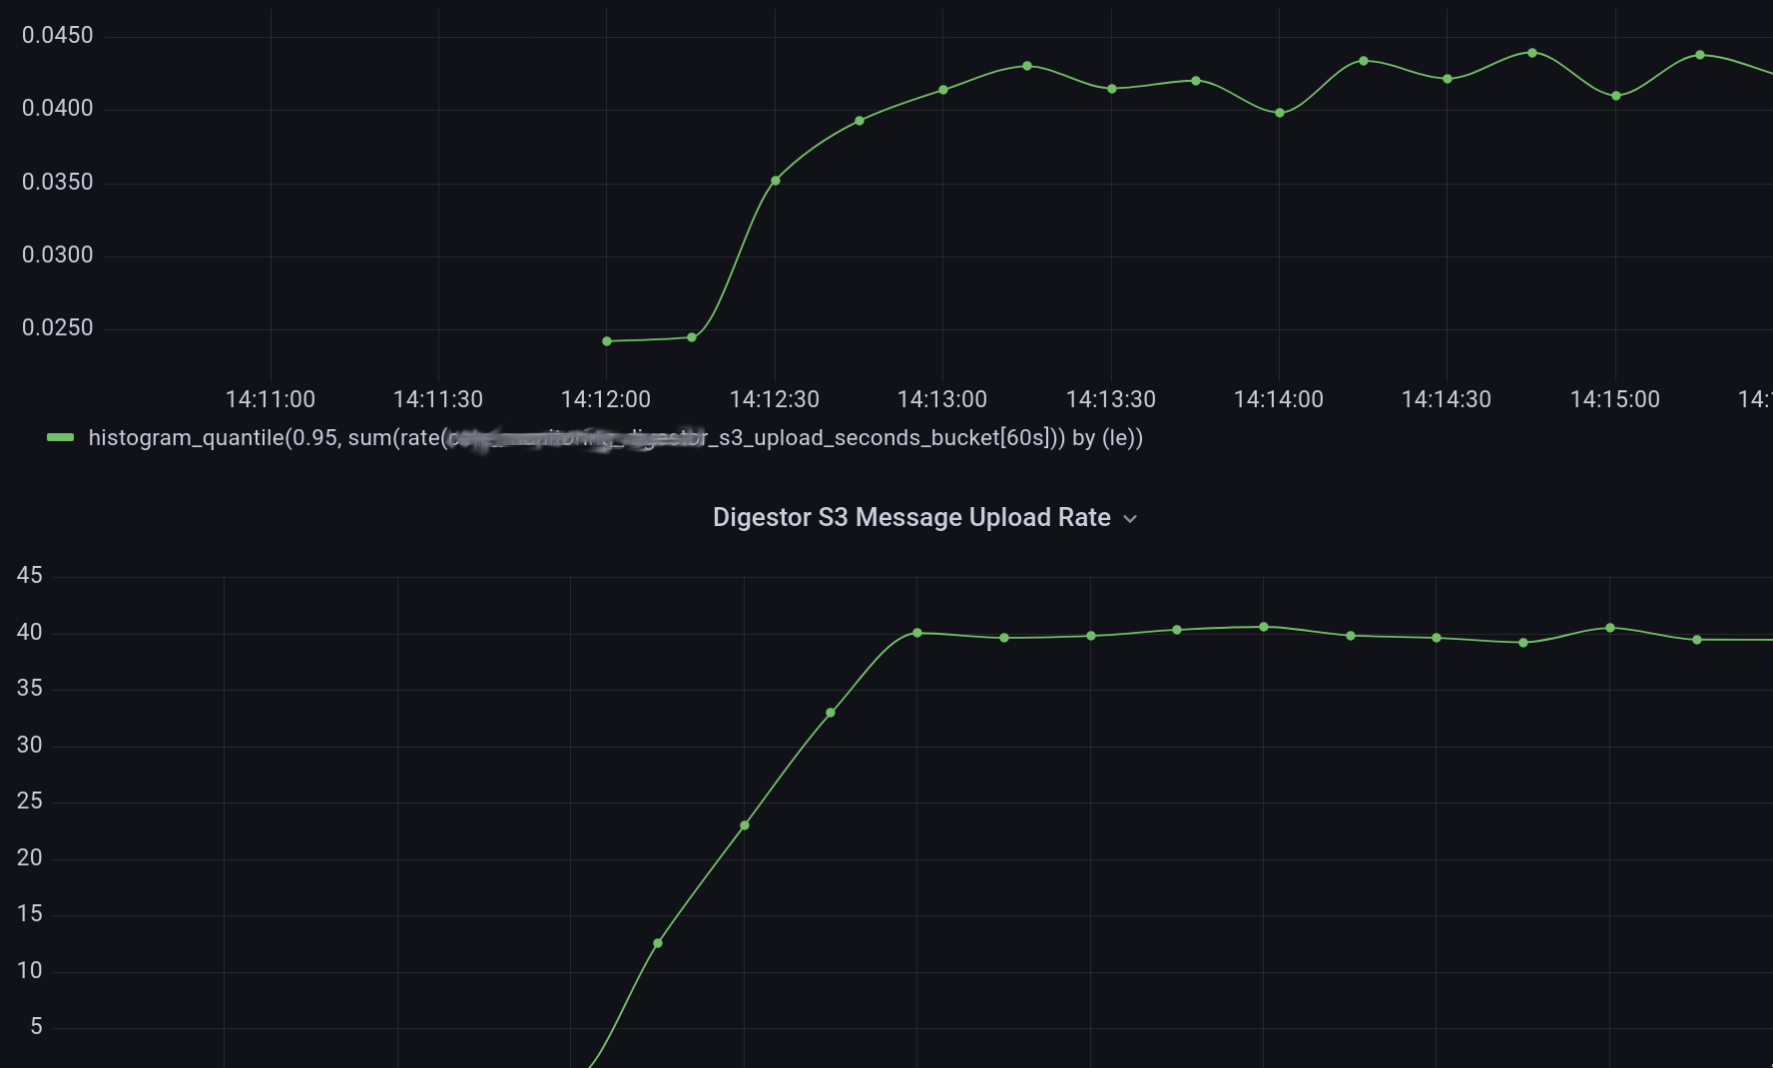Click the 0.0400 y-axis label
This screenshot has width=1773, height=1068.
coord(58,108)
